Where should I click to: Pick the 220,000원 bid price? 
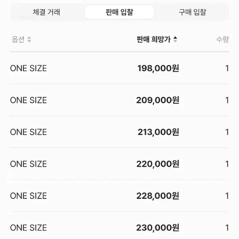click(x=158, y=164)
